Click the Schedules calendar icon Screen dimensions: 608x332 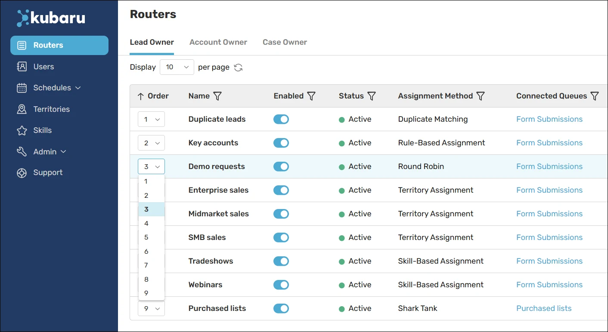point(22,88)
